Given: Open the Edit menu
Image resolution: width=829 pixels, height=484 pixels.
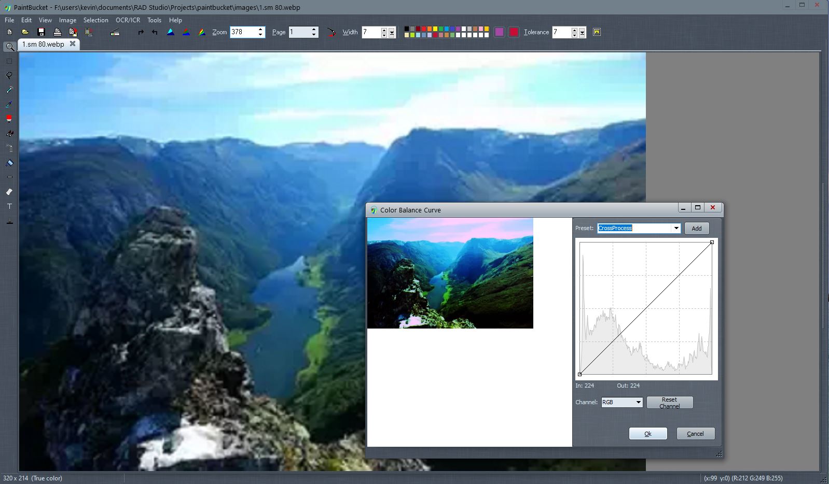Looking at the screenshot, I should coord(26,20).
